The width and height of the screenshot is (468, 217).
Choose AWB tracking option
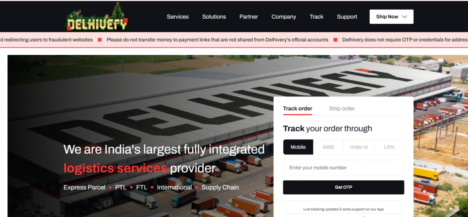328,147
